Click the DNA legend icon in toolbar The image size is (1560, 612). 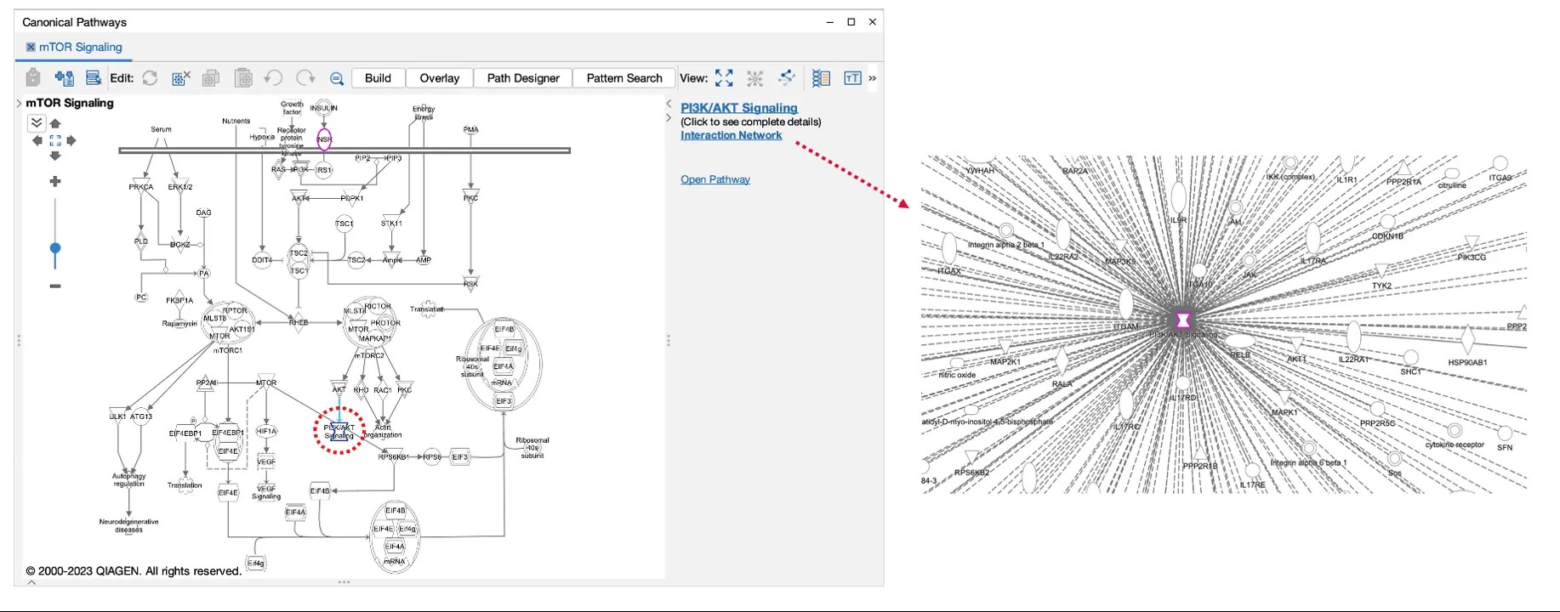(821, 78)
